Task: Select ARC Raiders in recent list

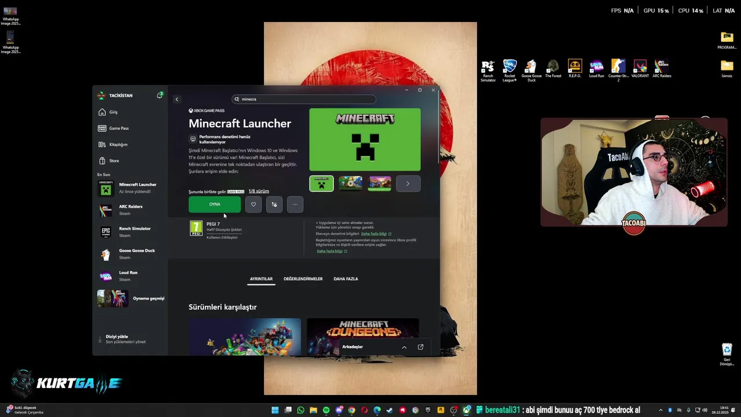Action: click(x=131, y=210)
